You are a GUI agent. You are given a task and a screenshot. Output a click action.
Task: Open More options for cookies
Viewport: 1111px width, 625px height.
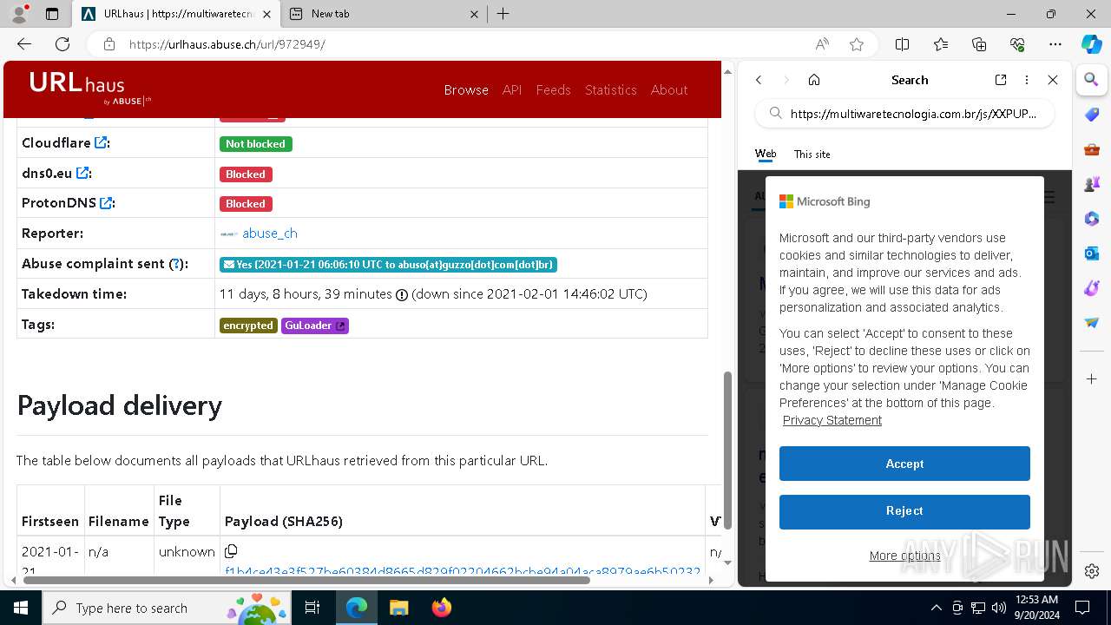[904, 556]
